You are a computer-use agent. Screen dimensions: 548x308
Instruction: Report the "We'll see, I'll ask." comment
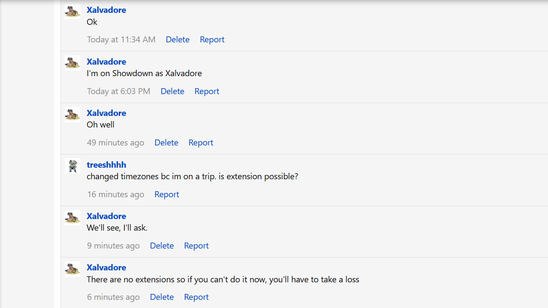coord(196,246)
